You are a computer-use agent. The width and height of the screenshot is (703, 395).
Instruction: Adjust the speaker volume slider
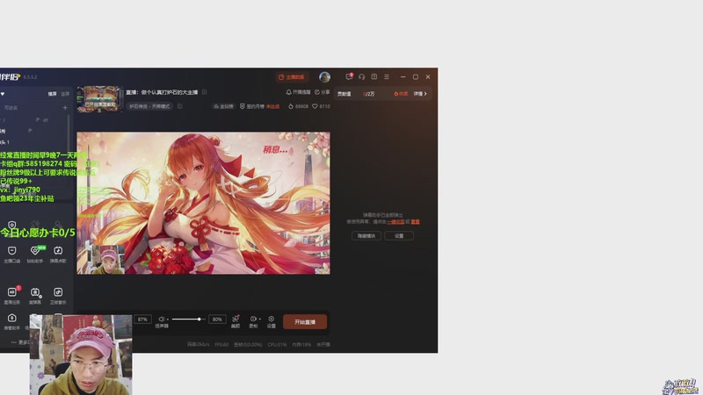coord(188,320)
